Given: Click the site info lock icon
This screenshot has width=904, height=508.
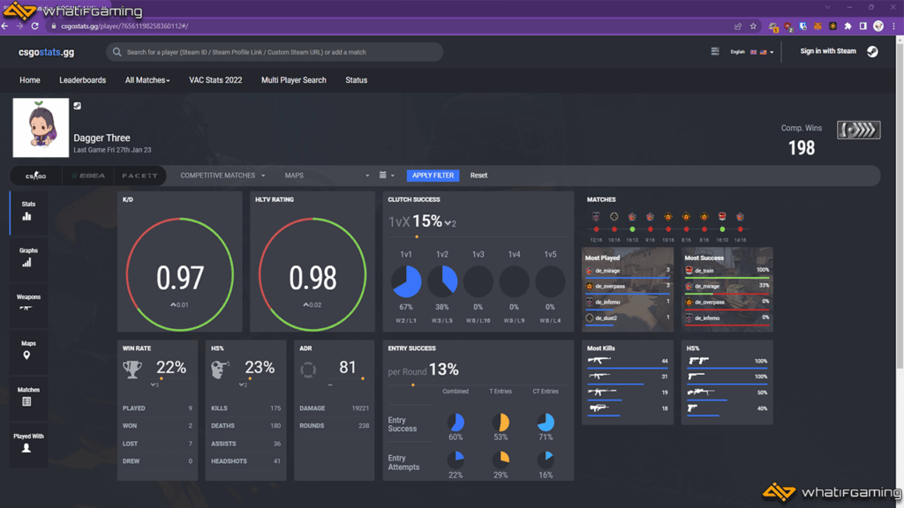Looking at the screenshot, I should 53,26.
